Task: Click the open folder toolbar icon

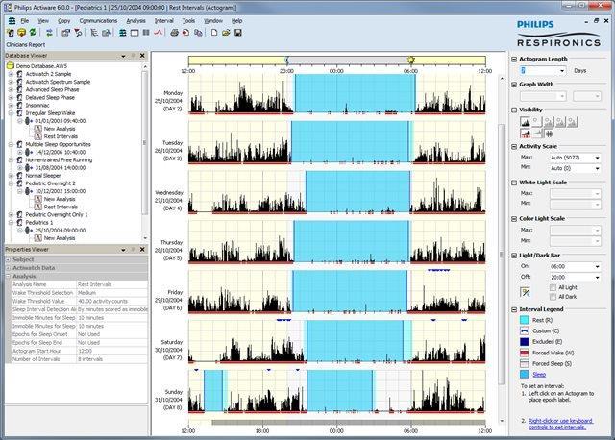Action: point(226,33)
